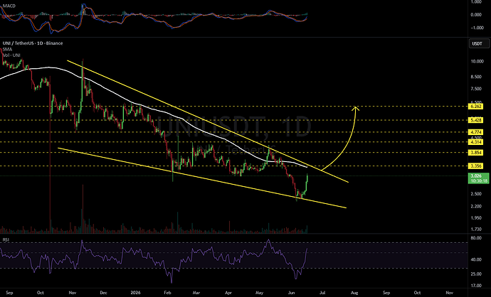The width and height of the screenshot is (491, 297).
Task: Select the Vol · UNI indicator label
Action: [x=11, y=55]
